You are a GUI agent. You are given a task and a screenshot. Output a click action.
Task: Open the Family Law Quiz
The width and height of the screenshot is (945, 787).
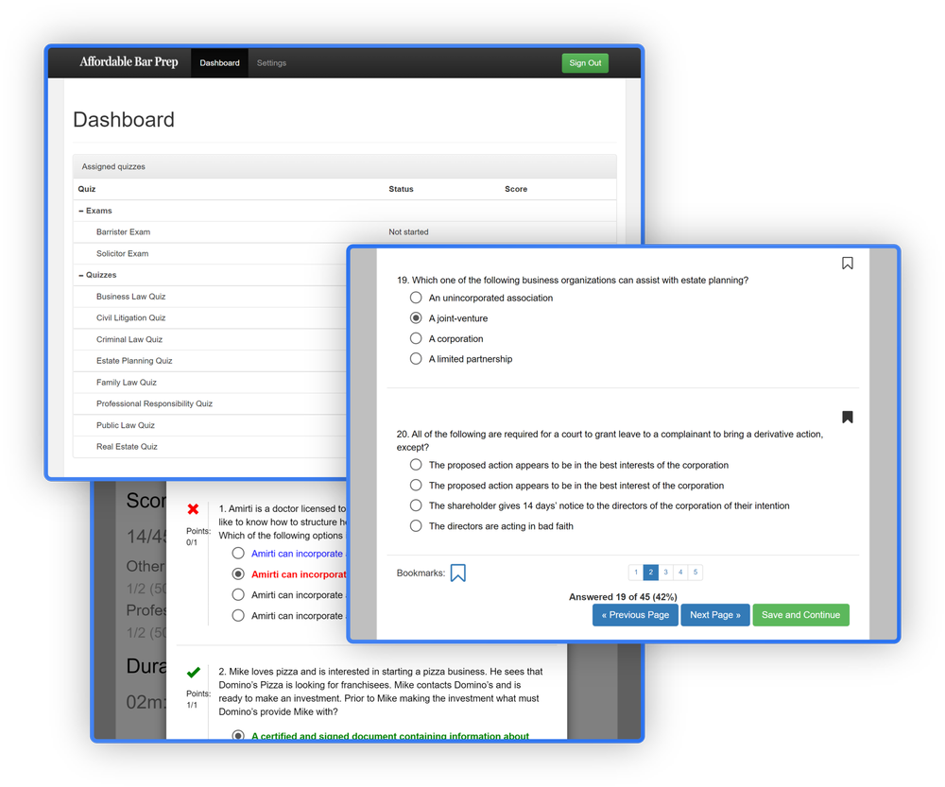[x=127, y=382]
